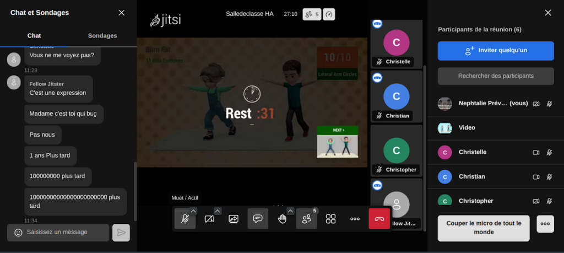Click message 'Madame c'est toi qui bug'
This screenshot has width=564, height=253.
tap(63, 114)
